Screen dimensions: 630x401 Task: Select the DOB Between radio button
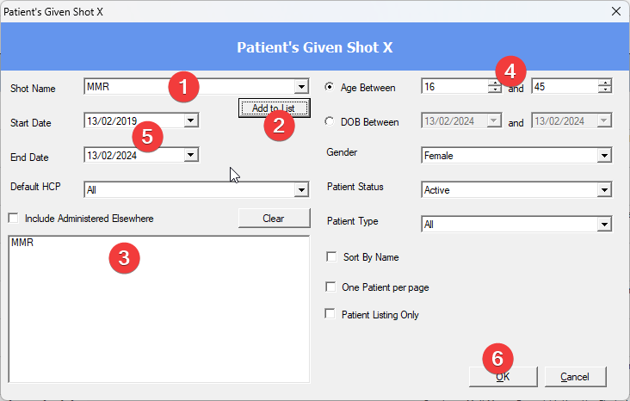coord(330,122)
